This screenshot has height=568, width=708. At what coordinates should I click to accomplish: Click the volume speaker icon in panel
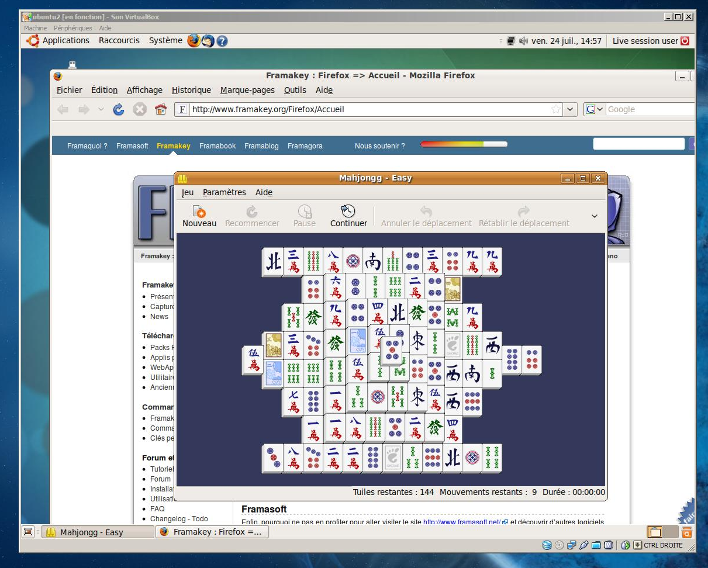tap(523, 41)
